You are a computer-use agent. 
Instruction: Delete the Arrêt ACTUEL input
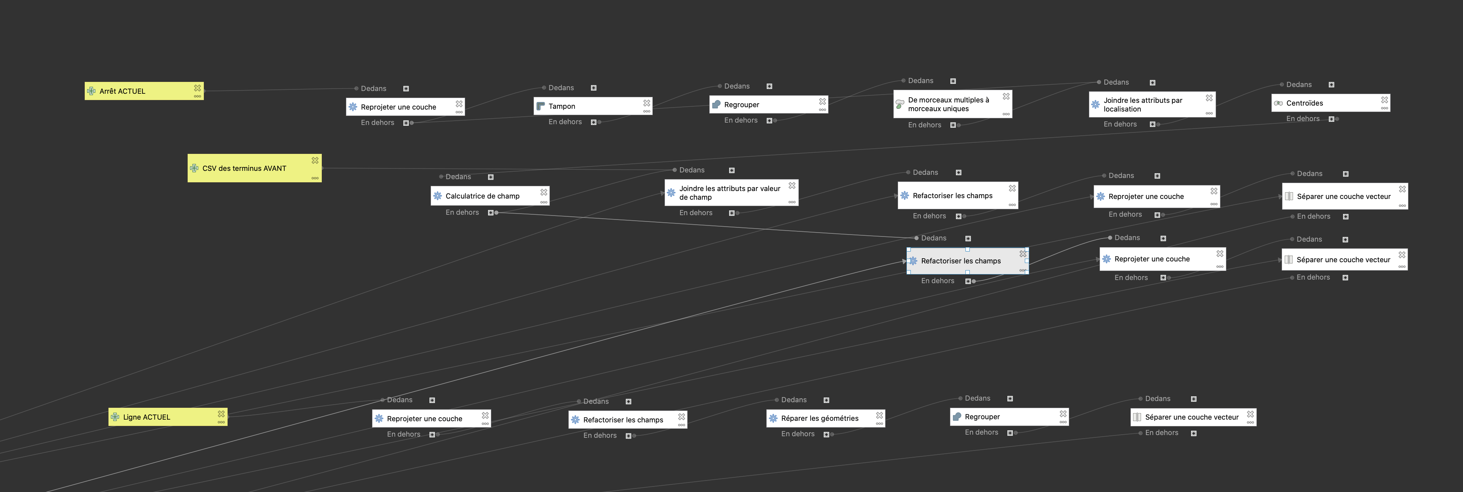[x=197, y=88]
